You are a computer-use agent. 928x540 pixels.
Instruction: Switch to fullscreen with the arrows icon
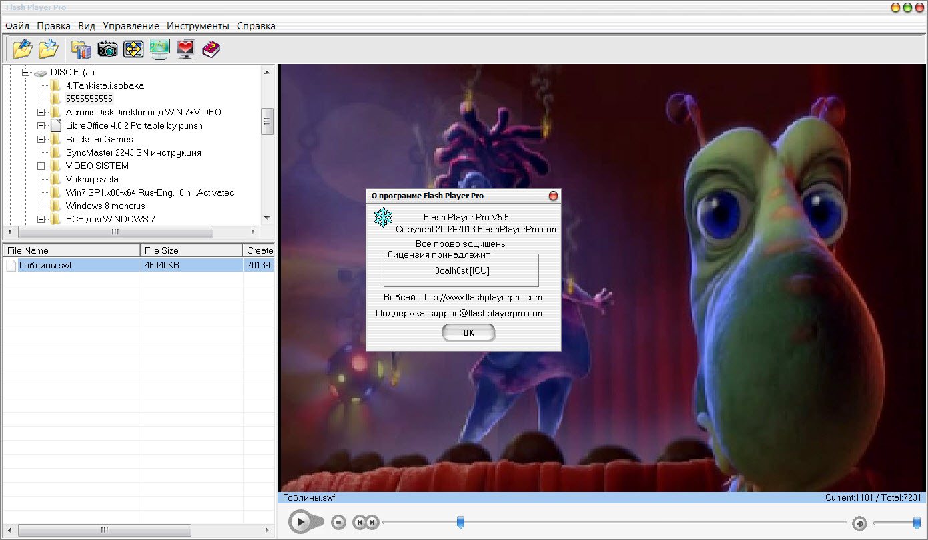tap(133, 49)
